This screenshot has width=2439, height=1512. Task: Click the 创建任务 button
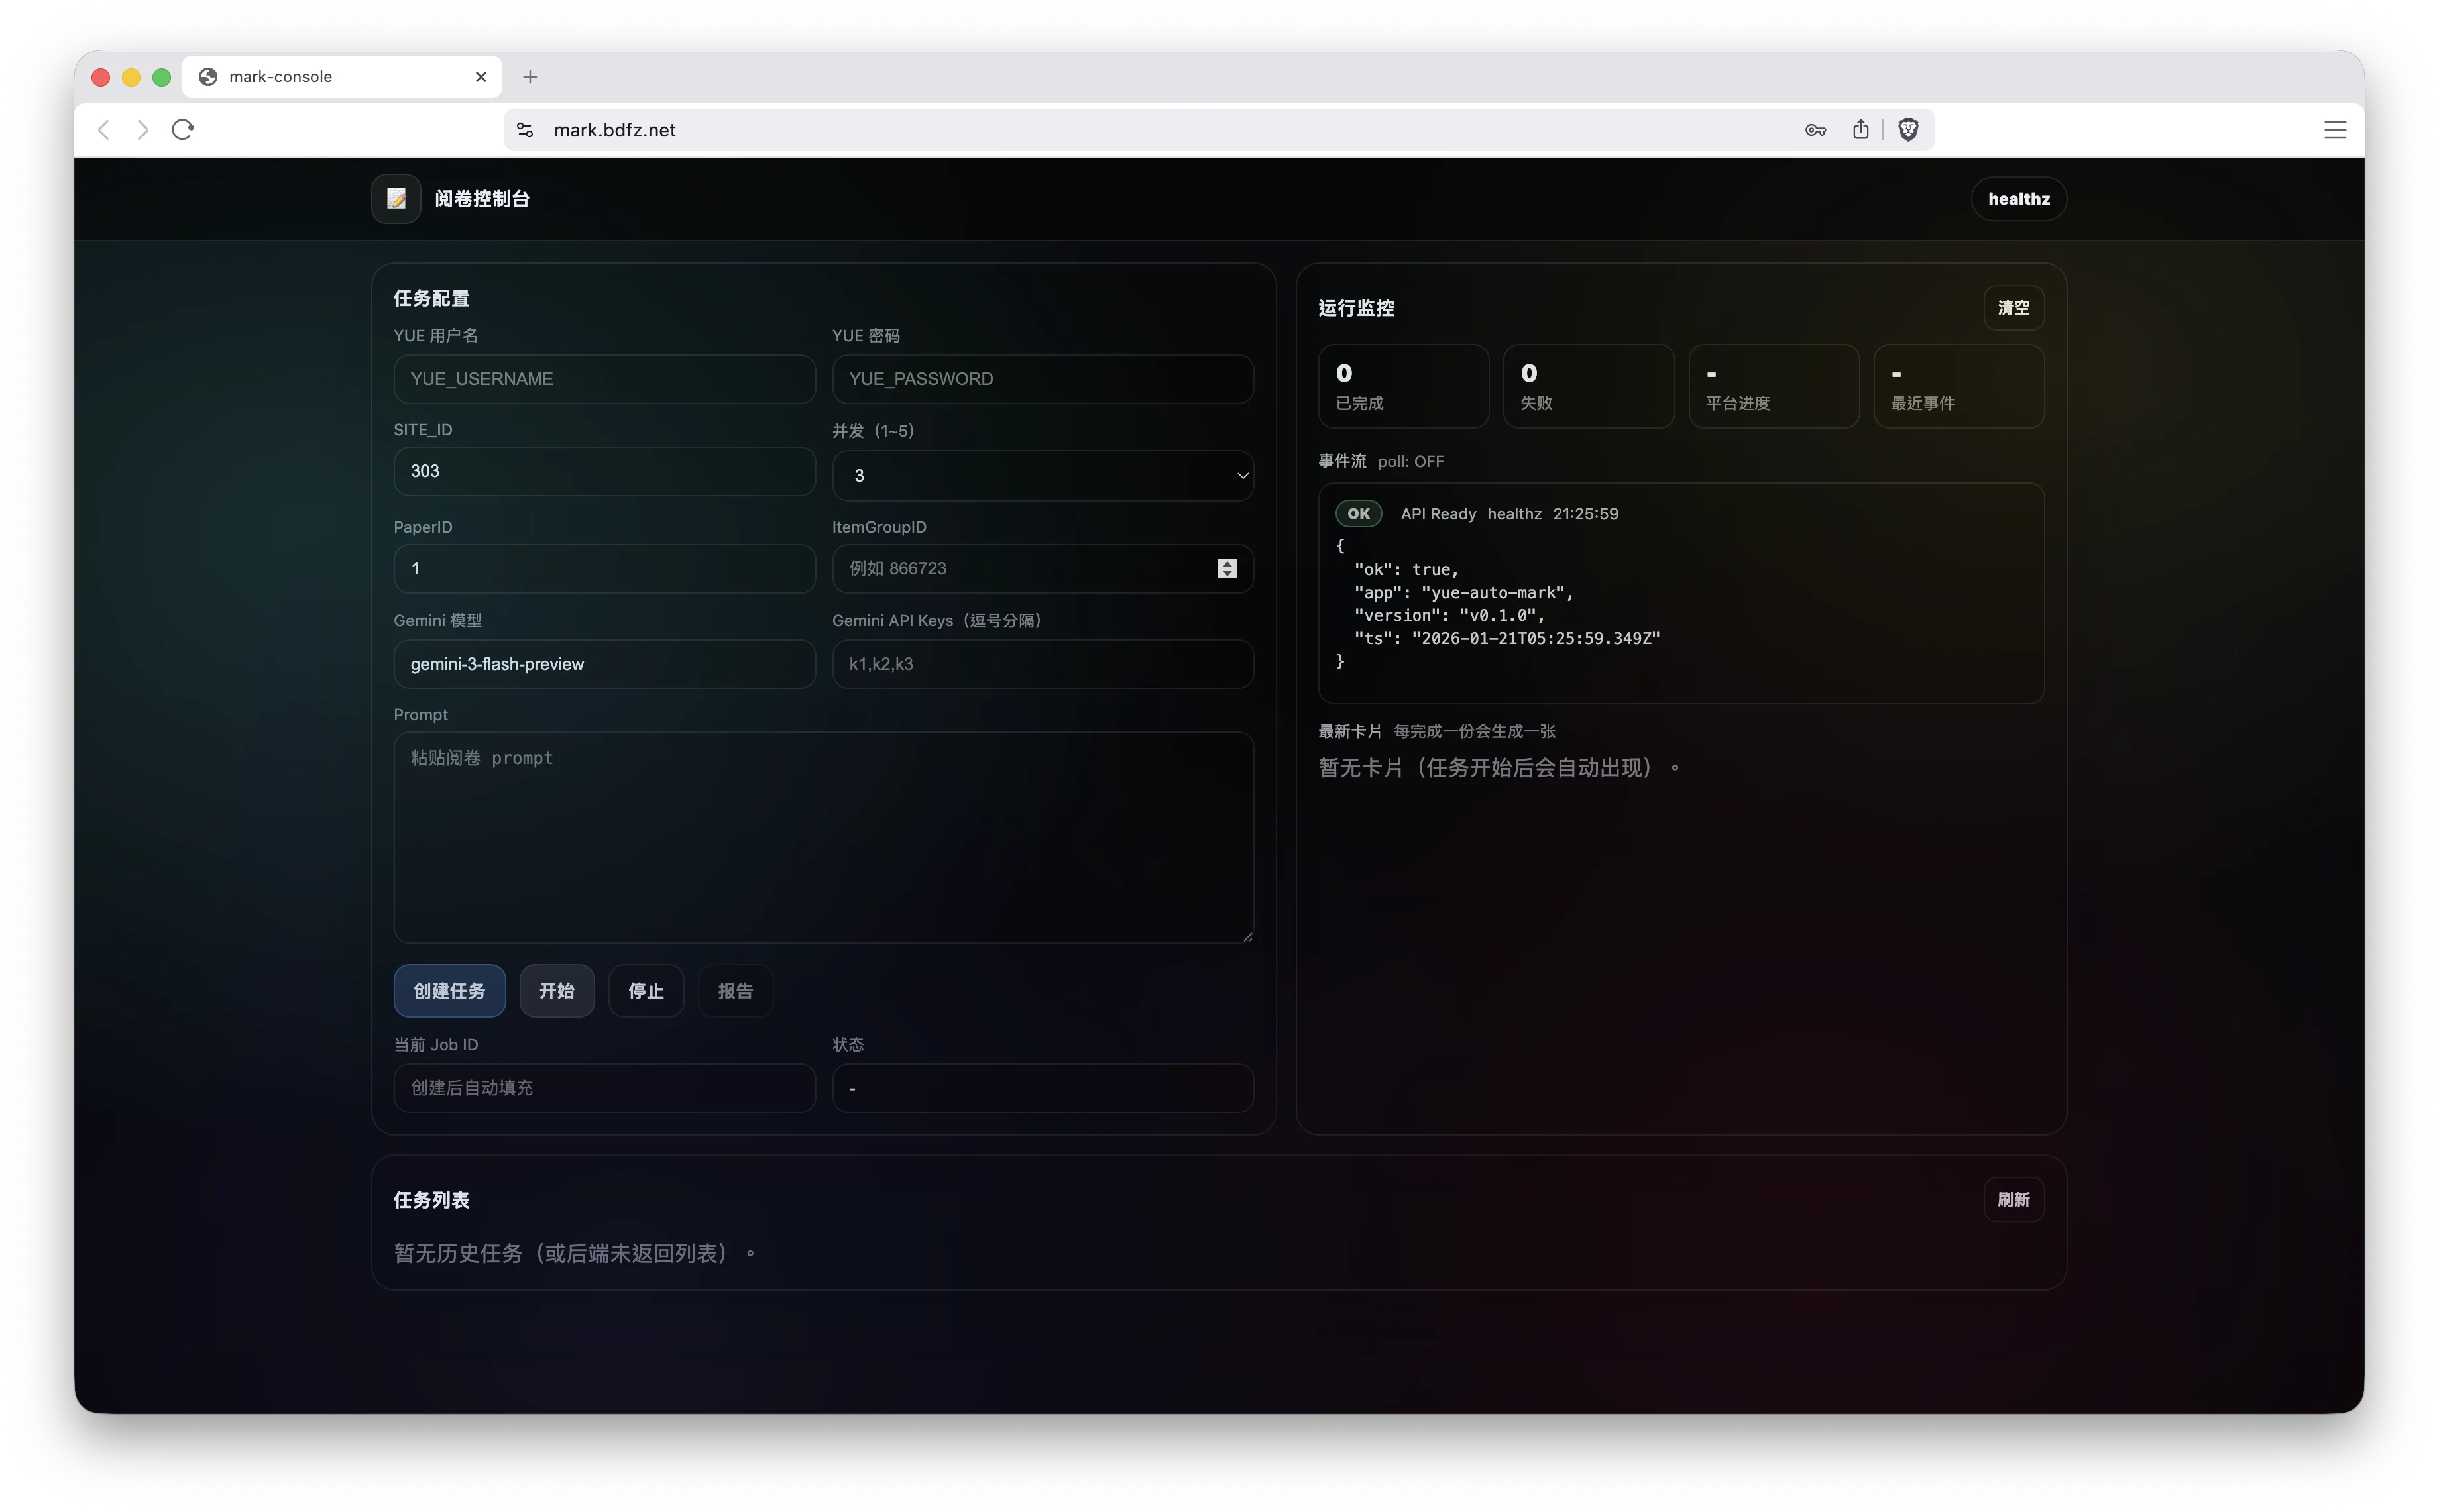point(450,990)
